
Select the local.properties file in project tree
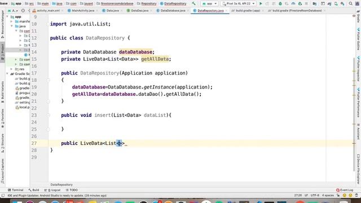pyautogui.click(x=23, y=107)
